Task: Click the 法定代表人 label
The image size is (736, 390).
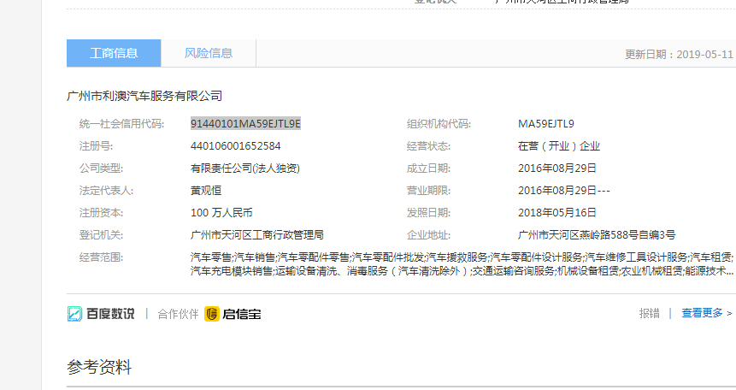Action: [x=107, y=191]
